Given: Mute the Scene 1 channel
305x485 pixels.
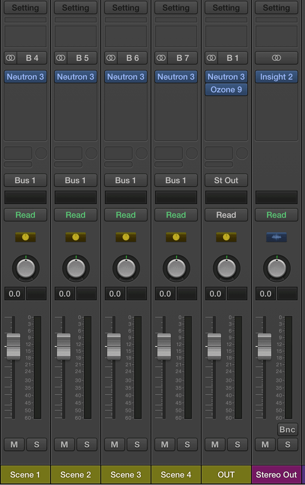Looking at the screenshot, I should (x=14, y=444).
